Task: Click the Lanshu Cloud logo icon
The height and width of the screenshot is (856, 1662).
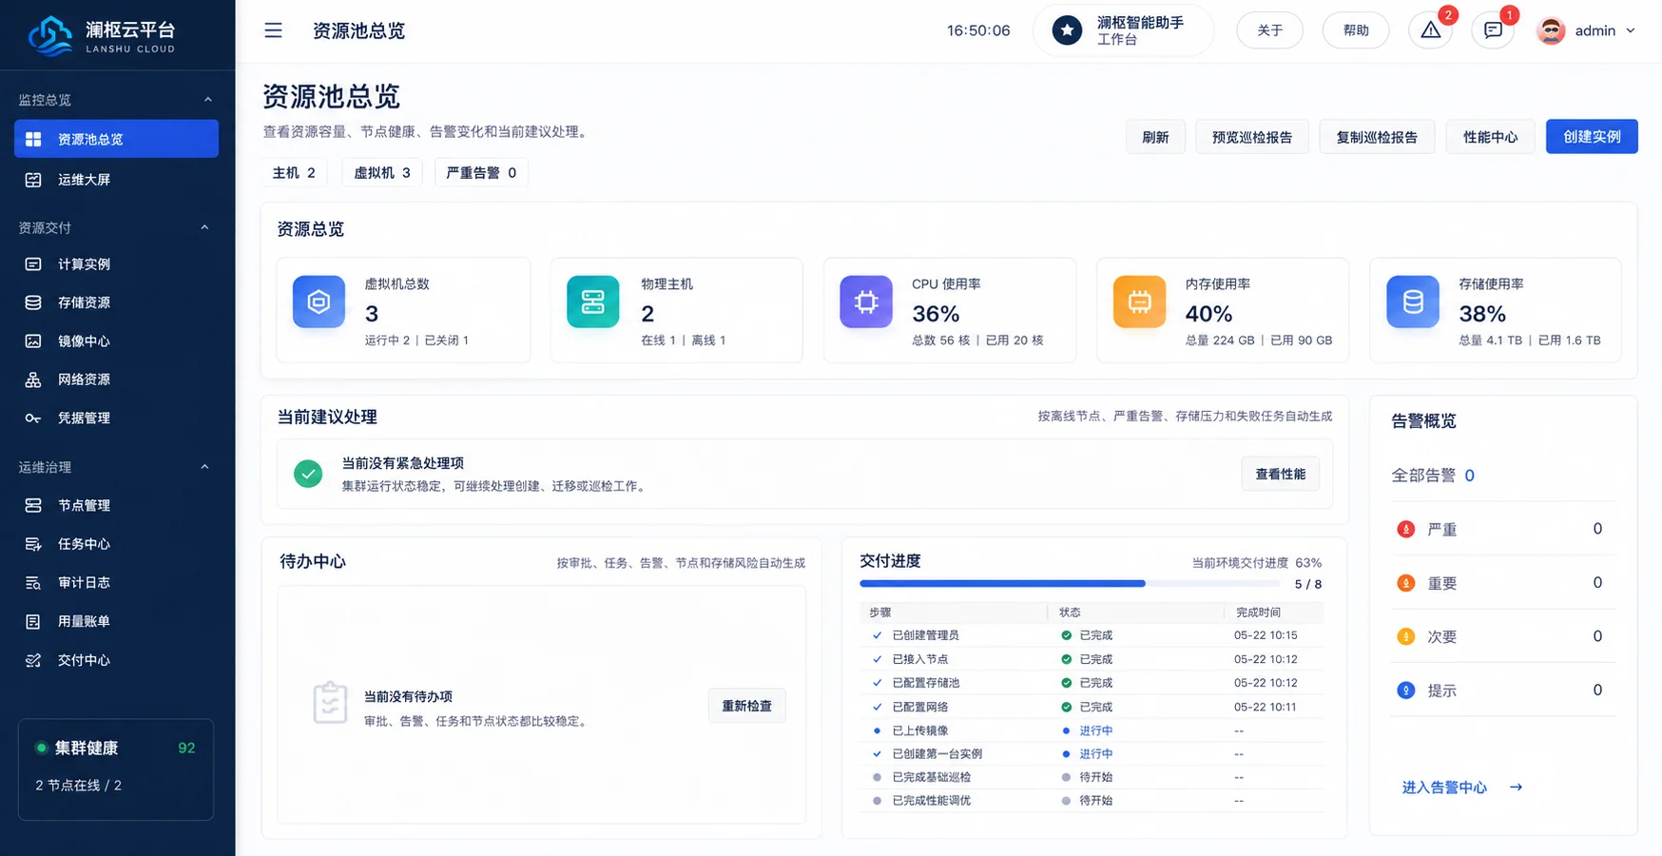Action: point(50,35)
